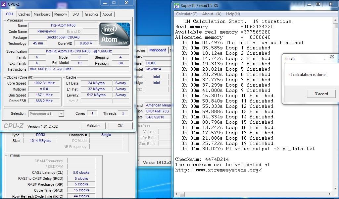Image resolution: width=339 pixels, height=199 pixels.
Task: Click the Rated FSB value 668.2 MHz
Action: (44, 101)
